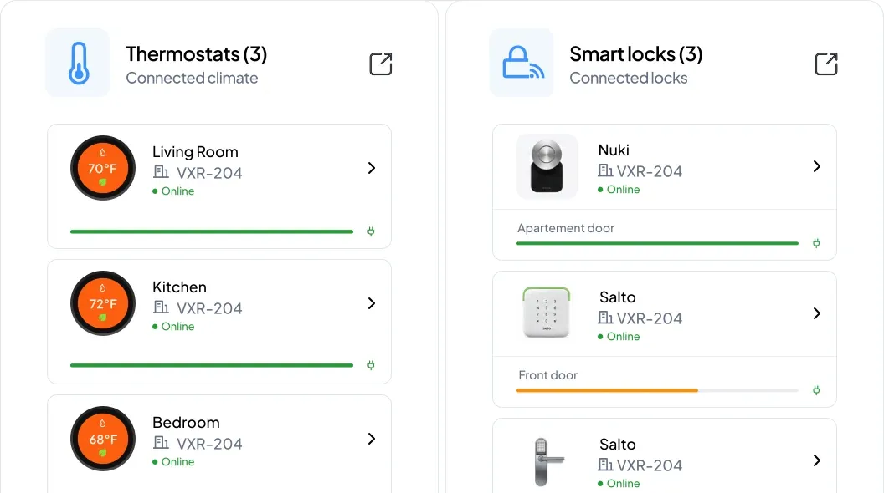Open Smart locks panel in external view

826,64
